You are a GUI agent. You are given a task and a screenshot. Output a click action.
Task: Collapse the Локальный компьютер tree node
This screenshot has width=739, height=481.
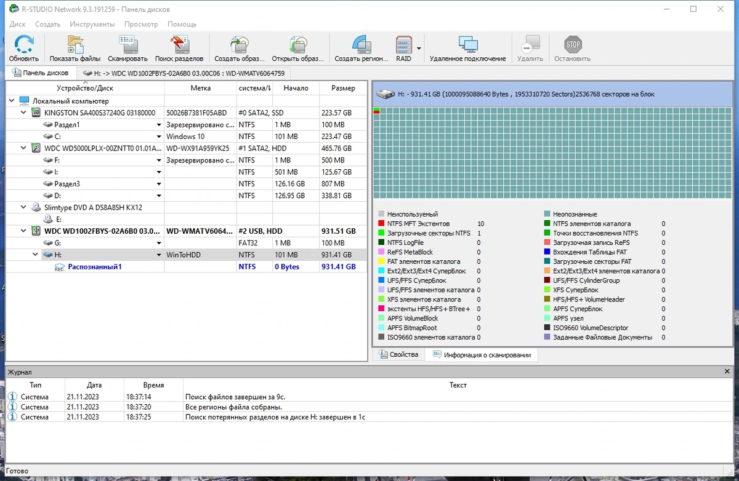click(12, 100)
